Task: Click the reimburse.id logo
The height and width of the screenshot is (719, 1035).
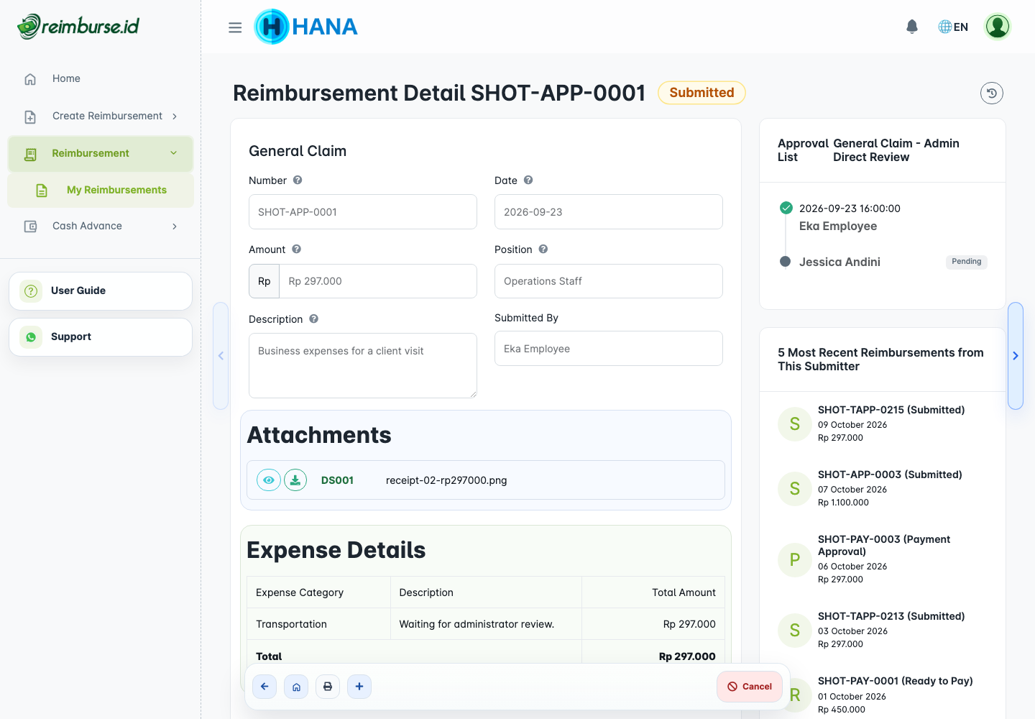Action: pyautogui.click(x=78, y=27)
